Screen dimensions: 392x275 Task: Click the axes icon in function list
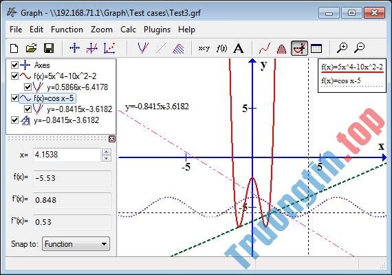click(x=25, y=65)
